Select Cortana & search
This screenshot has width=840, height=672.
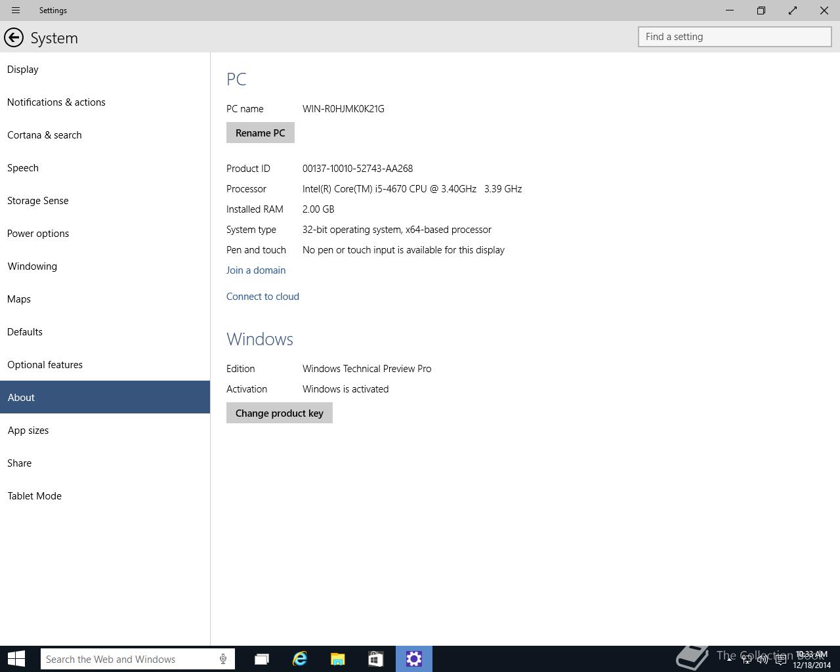[105, 135]
